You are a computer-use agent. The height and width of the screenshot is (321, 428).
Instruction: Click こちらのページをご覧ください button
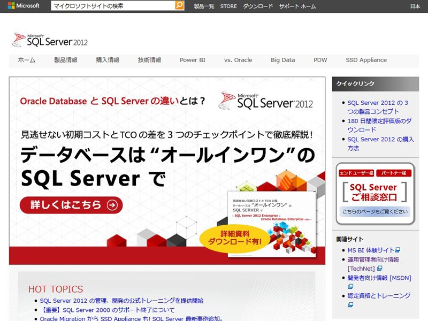pos(375,211)
